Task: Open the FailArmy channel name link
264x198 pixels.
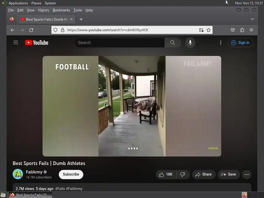Action: coord(34,172)
